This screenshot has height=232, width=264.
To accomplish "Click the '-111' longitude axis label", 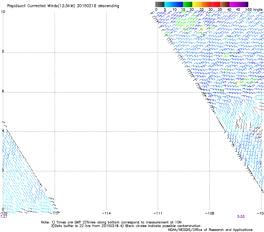I will 158,213.
